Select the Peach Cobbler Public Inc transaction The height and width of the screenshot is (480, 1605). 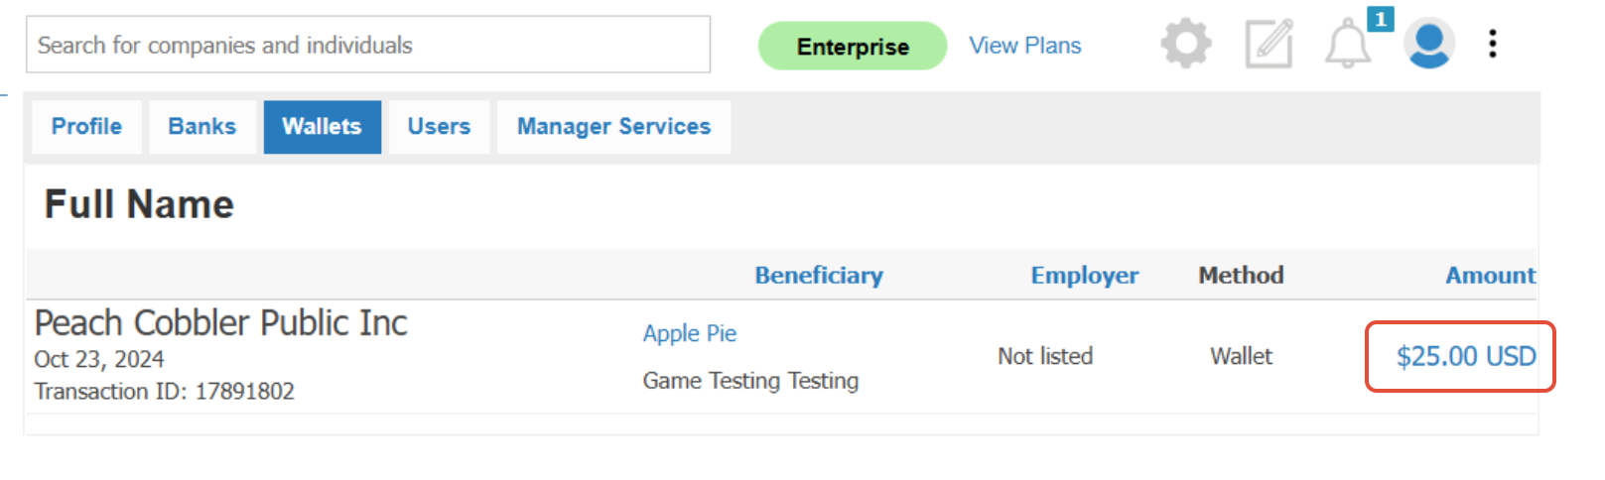click(781, 357)
